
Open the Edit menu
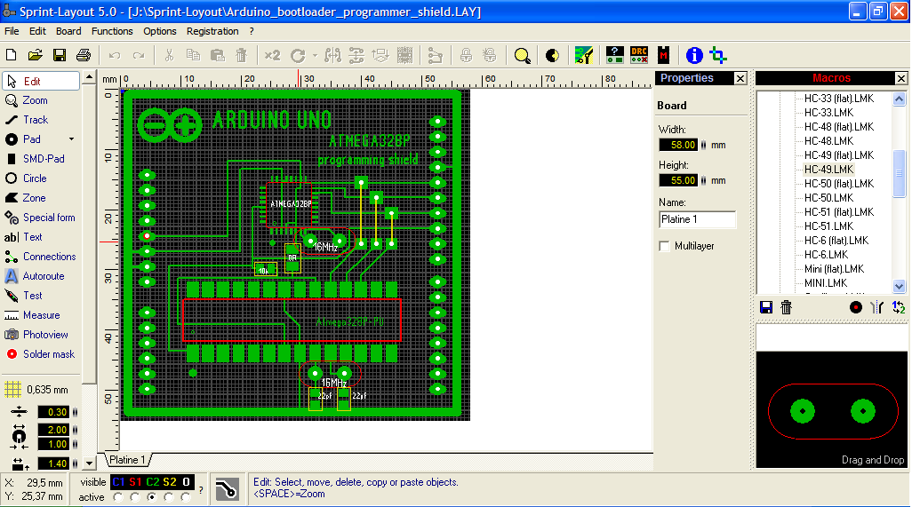38,31
